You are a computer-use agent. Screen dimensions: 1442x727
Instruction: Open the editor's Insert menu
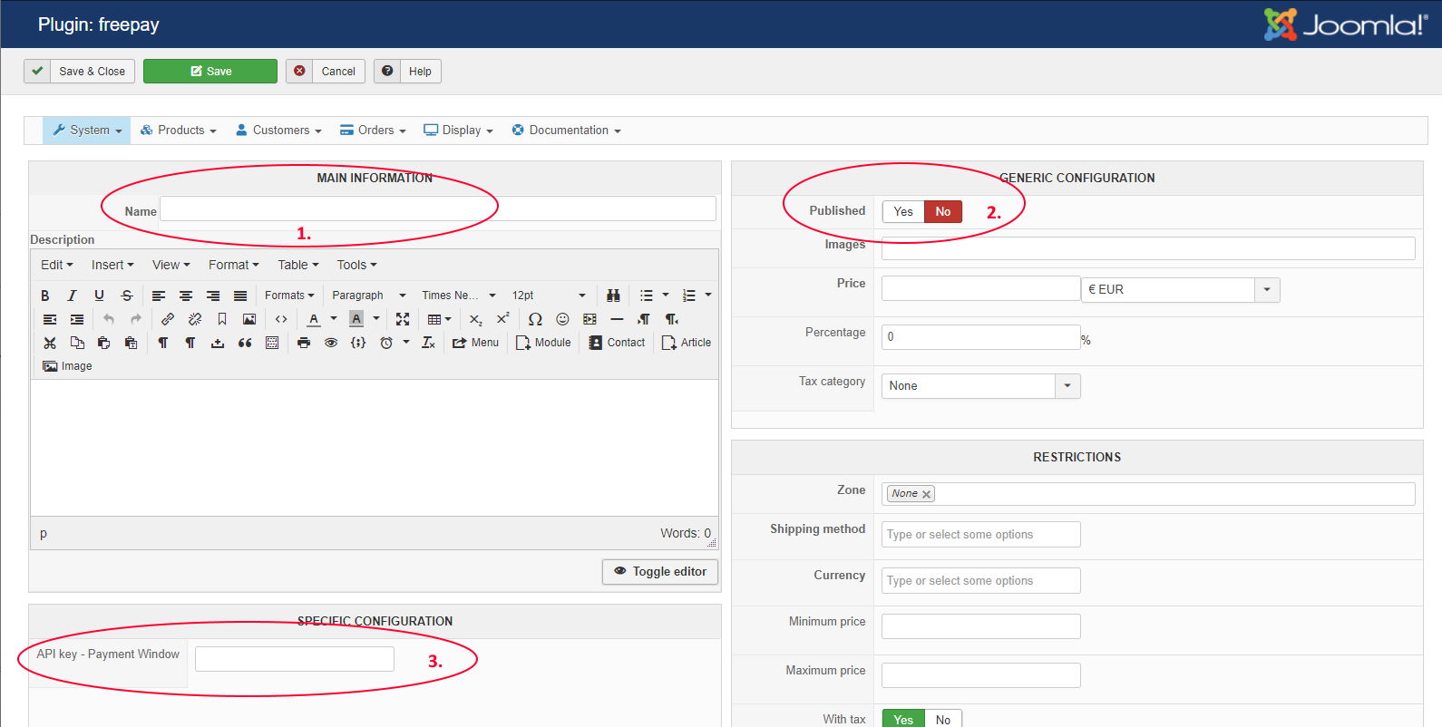pos(112,265)
